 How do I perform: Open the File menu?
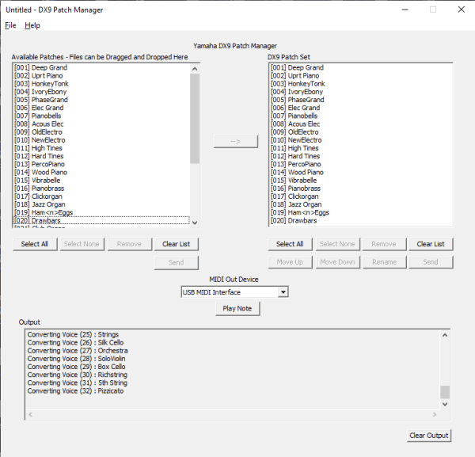click(10, 25)
